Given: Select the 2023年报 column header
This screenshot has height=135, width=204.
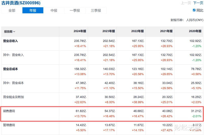Looking at the screenshot, I should coord(109,31).
